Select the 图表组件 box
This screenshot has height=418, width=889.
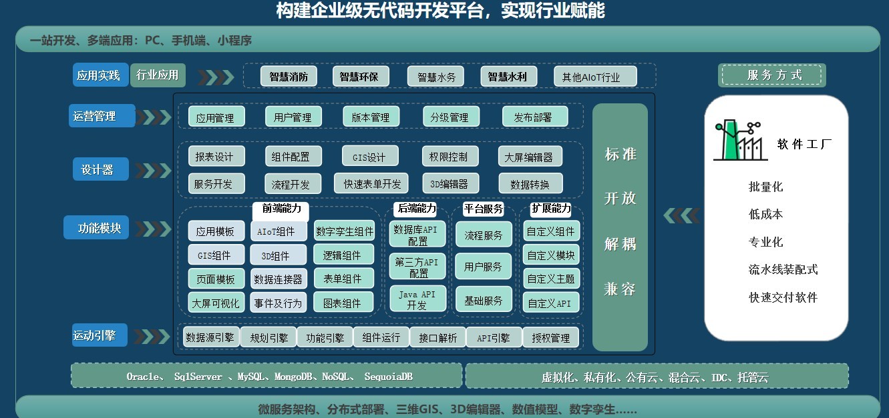[344, 303]
